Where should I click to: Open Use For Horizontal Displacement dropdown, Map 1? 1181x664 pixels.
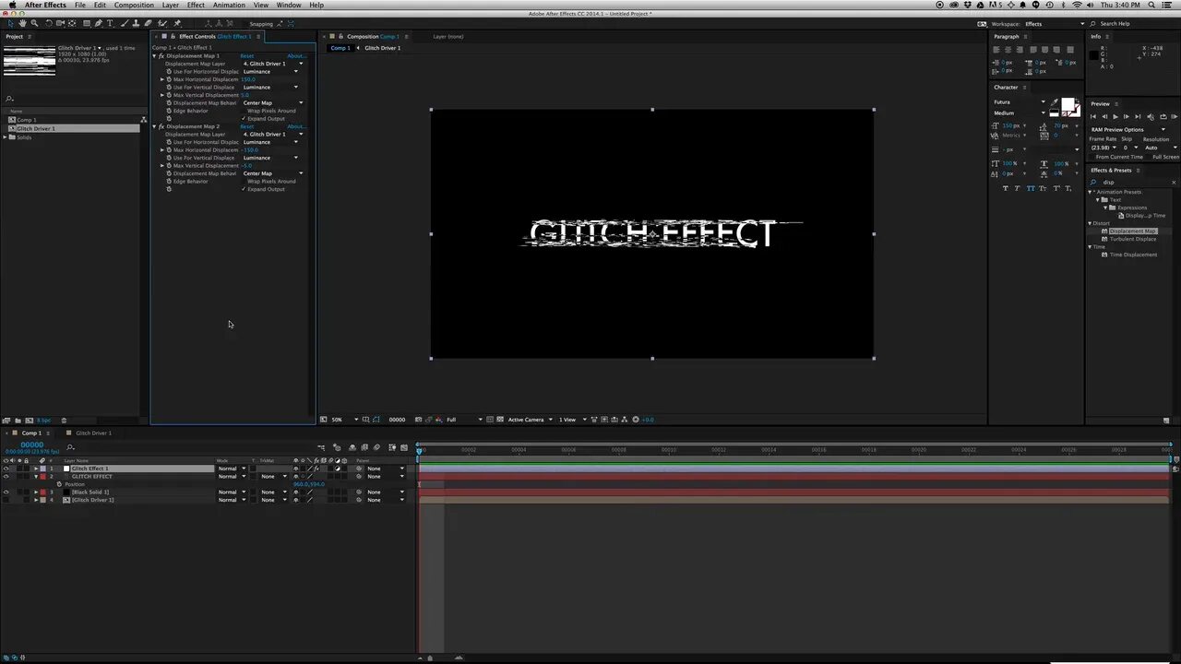270,72
